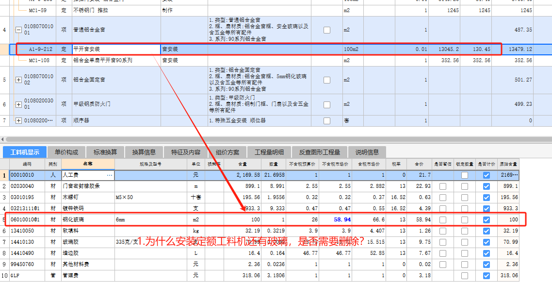The height and width of the screenshot is (284, 552).
Task: Open the 反查图形工程量 tab
Action: (320, 152)
